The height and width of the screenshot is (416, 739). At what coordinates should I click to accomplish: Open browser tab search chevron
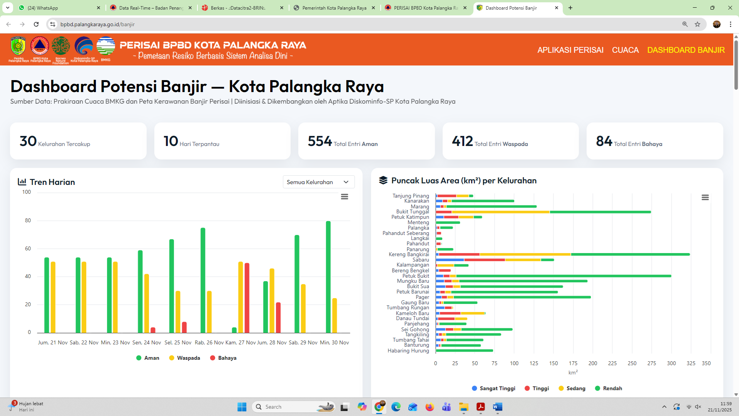pos(8,8)
